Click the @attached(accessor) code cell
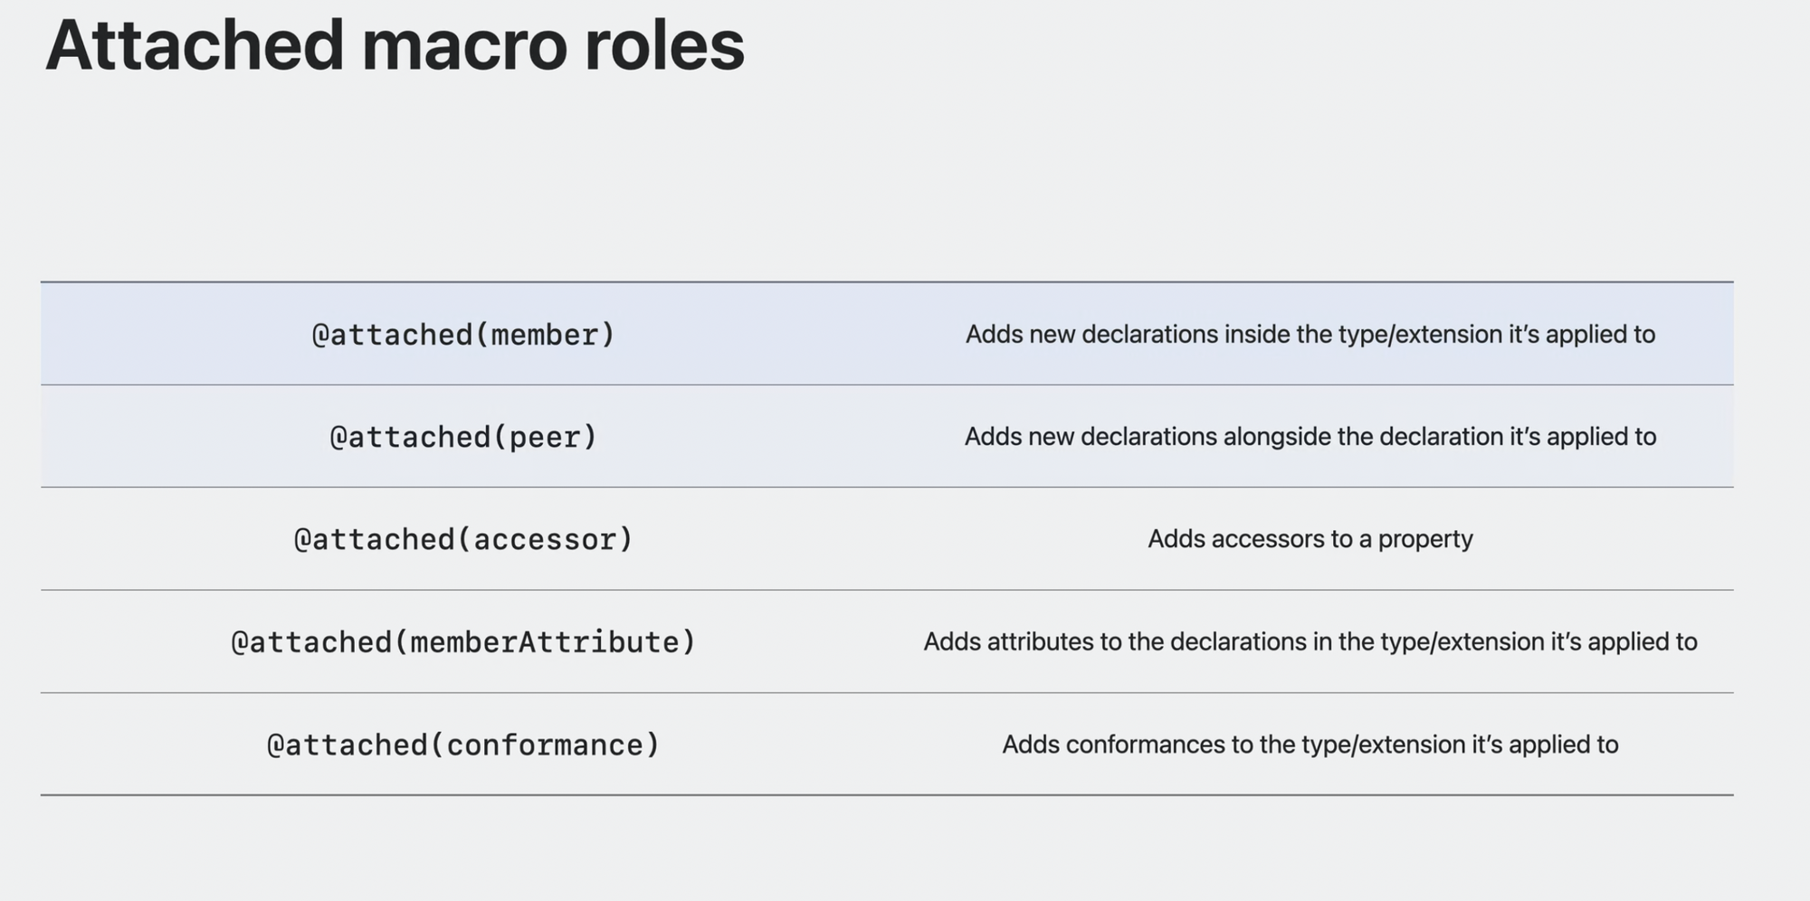 tap(463, 539)
